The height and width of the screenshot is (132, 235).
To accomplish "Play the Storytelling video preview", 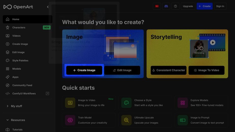I will 213,42.
